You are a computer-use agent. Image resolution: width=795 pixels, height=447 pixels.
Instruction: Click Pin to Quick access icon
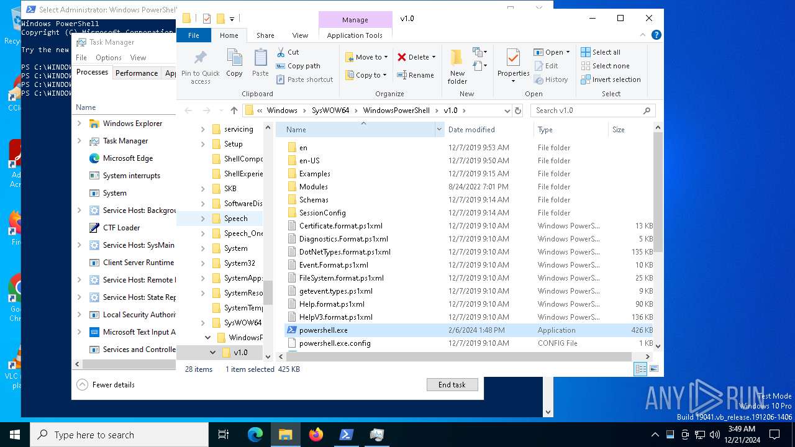[x=200, y=67]
